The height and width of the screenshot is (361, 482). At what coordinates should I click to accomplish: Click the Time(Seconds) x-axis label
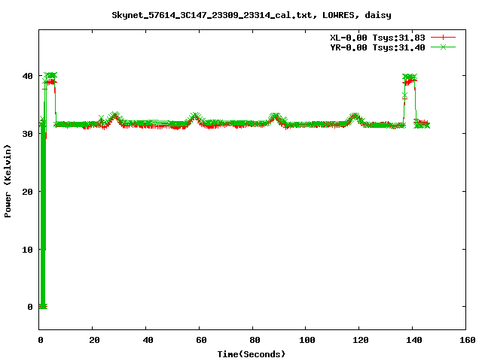[x=252, y=353]
